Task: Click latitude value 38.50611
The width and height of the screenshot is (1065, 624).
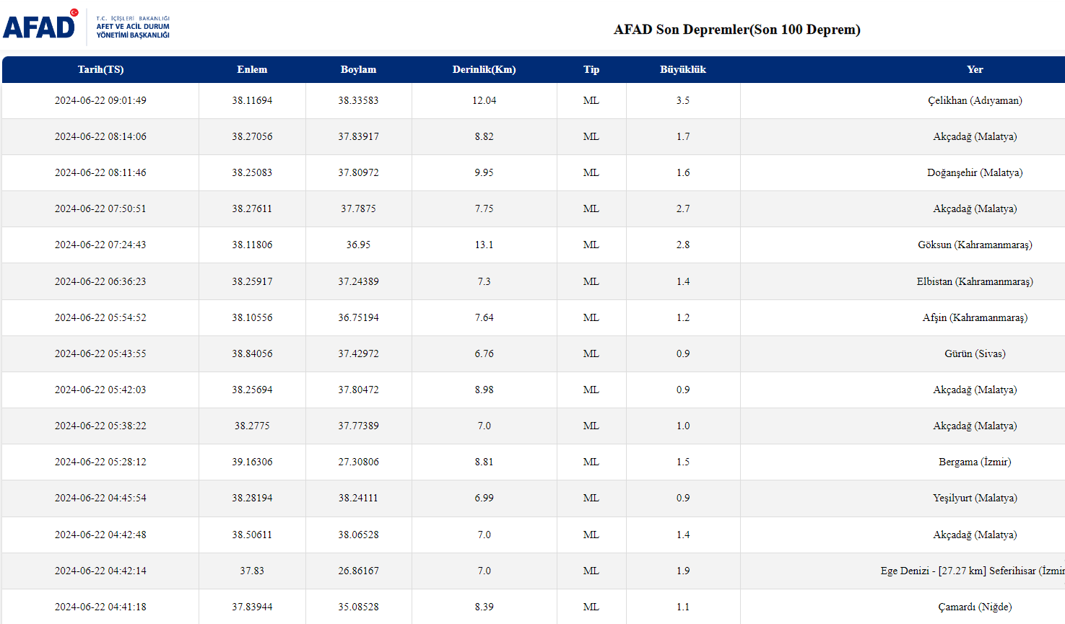Action: click(252, 535)
